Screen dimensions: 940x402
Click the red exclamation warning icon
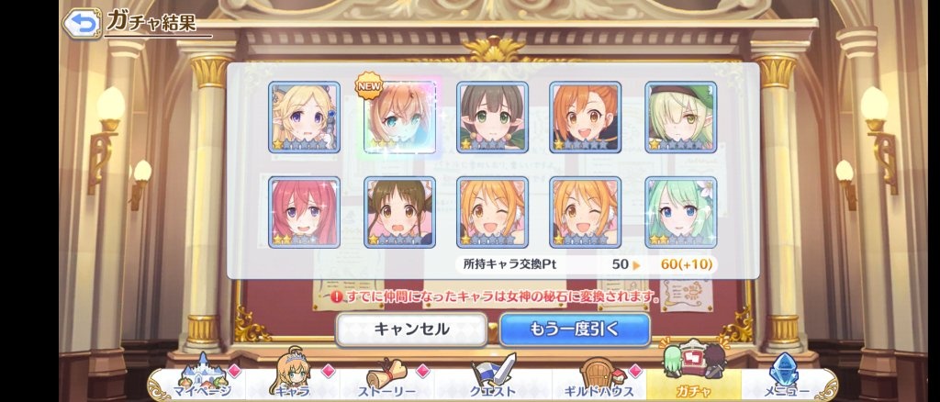pos(336,296)
